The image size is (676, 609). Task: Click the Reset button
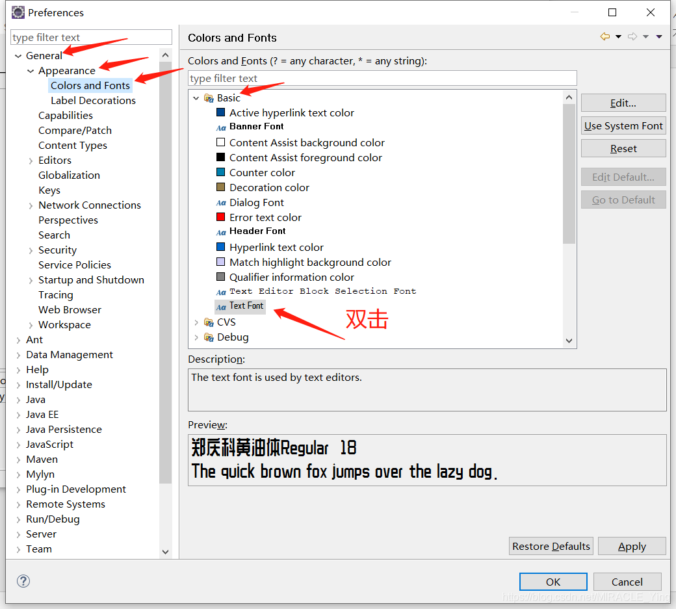(623, 149)
